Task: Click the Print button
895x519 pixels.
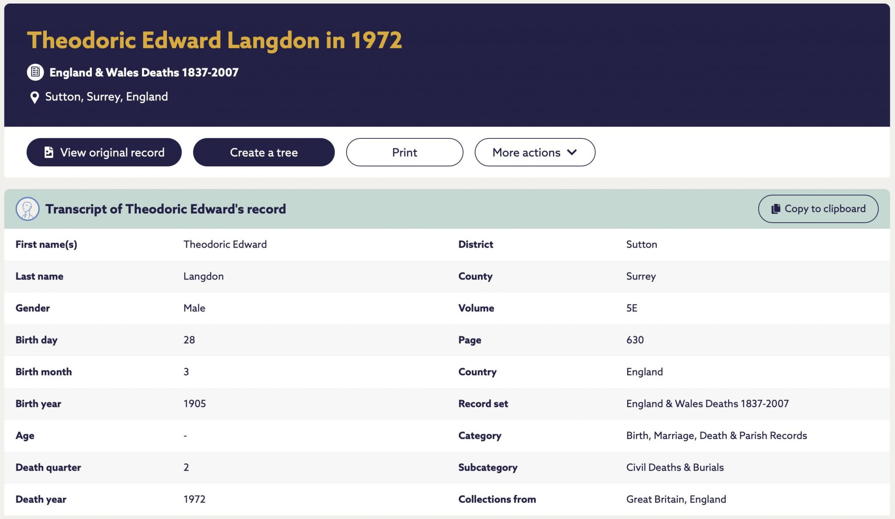Action: pos(405,152)
